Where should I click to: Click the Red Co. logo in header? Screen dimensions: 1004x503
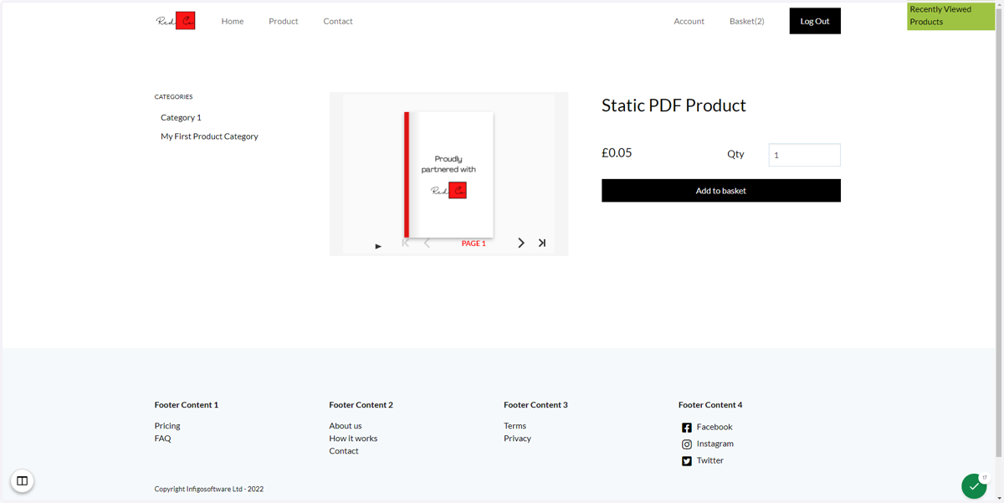[176, 21]
